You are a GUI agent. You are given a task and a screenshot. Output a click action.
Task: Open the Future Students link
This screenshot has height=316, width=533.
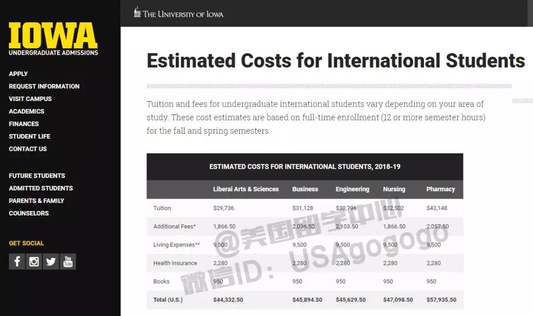tap(37, 176)
